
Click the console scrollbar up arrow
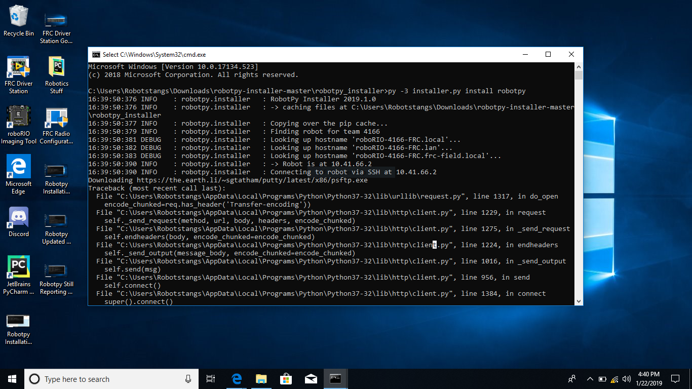[579, 66]
